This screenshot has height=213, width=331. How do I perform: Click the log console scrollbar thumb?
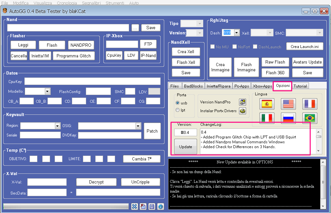pos(323,182)
